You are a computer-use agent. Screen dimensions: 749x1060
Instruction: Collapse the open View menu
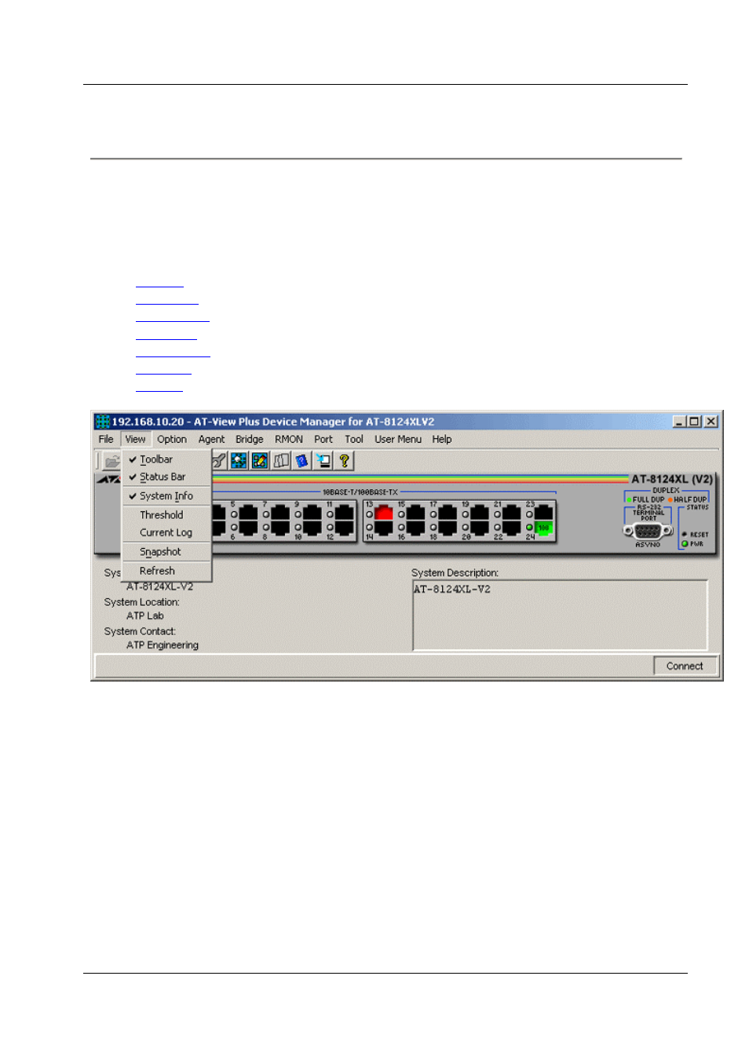pos(135,439)
